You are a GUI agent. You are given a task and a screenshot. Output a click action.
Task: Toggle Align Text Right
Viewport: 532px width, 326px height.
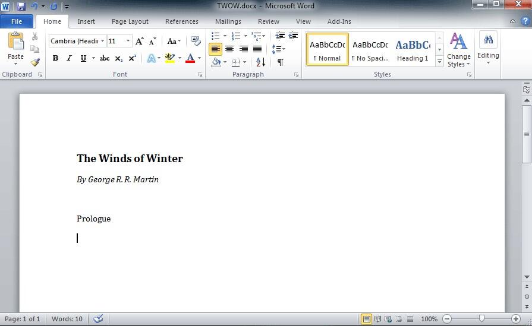pyautogui.click(x=243, y=49)
